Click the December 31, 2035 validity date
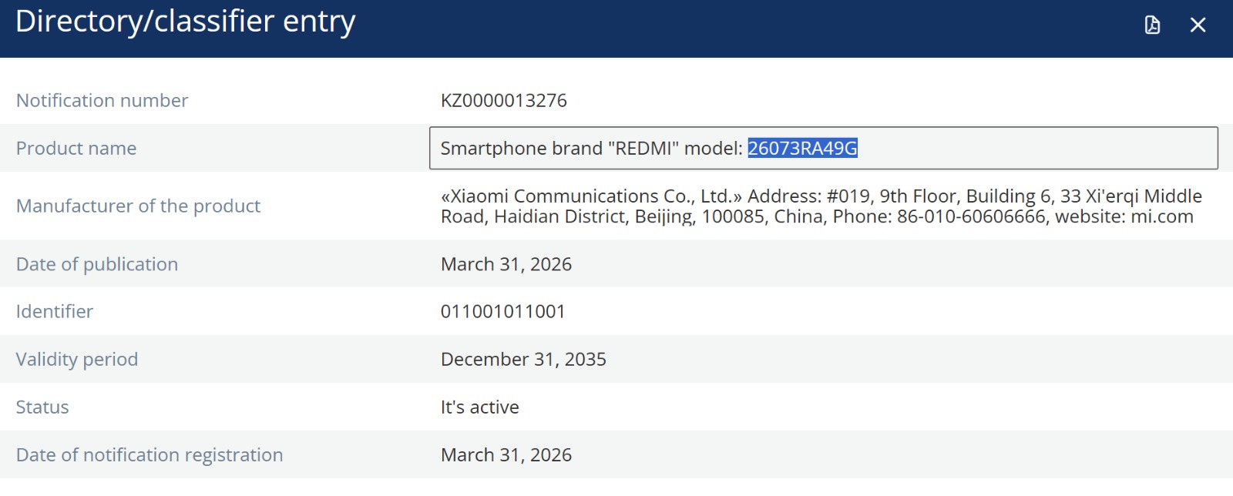Viewport: 1233px width, 496px height. pyautogui.click(x=523, y=360)
